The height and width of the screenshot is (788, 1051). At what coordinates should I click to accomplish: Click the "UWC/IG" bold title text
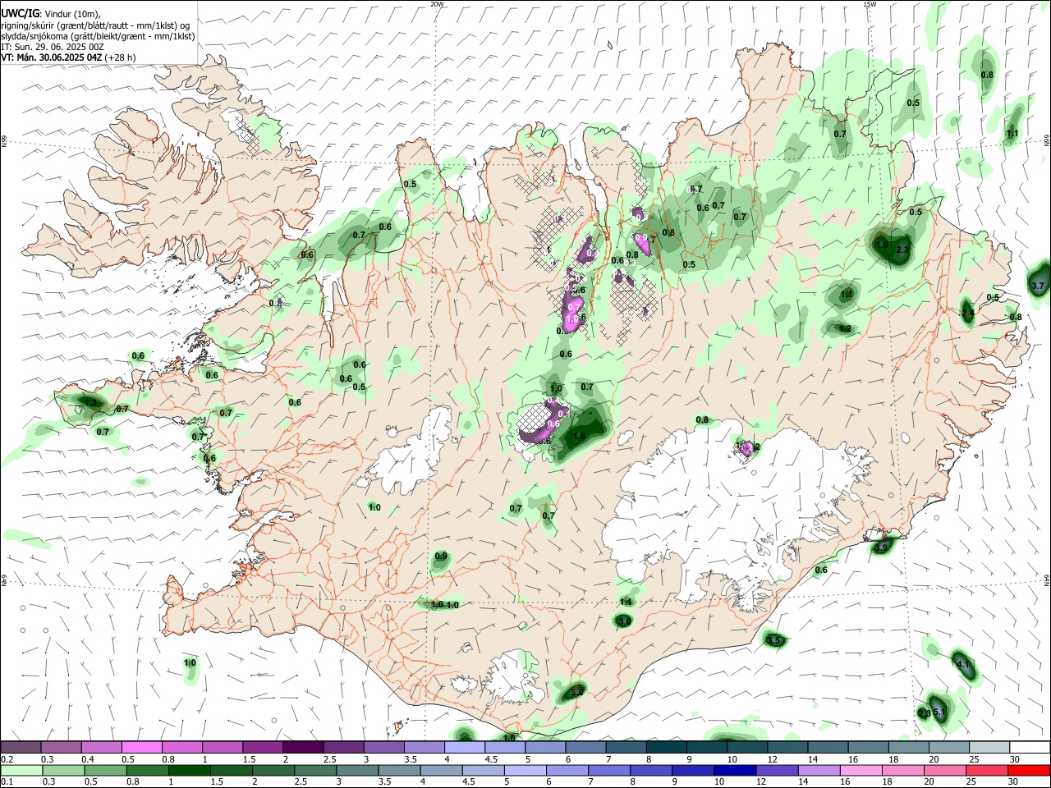click(20, 14)
